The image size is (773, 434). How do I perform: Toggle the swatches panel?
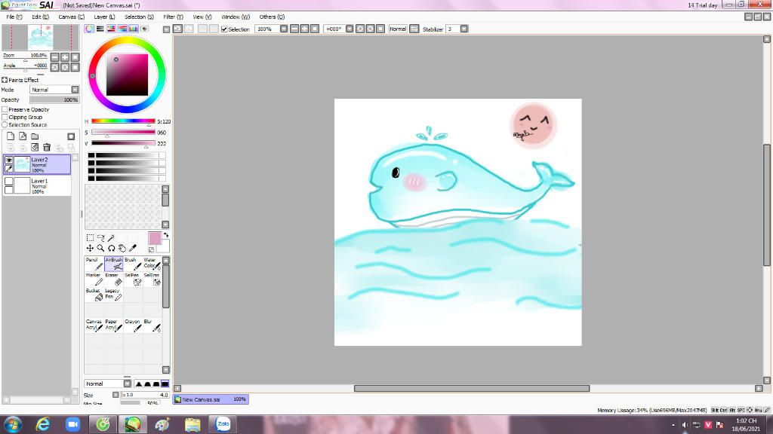pyautogui.click(x=134, y=29)
